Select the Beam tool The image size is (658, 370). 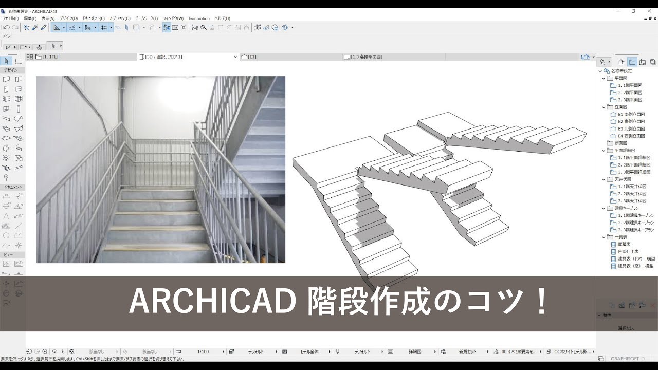click(6, 118)
